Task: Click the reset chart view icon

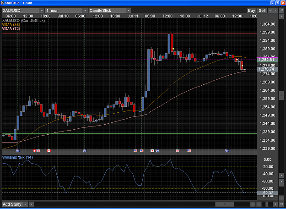Action: pyautogui.click(x=281, y=204)
